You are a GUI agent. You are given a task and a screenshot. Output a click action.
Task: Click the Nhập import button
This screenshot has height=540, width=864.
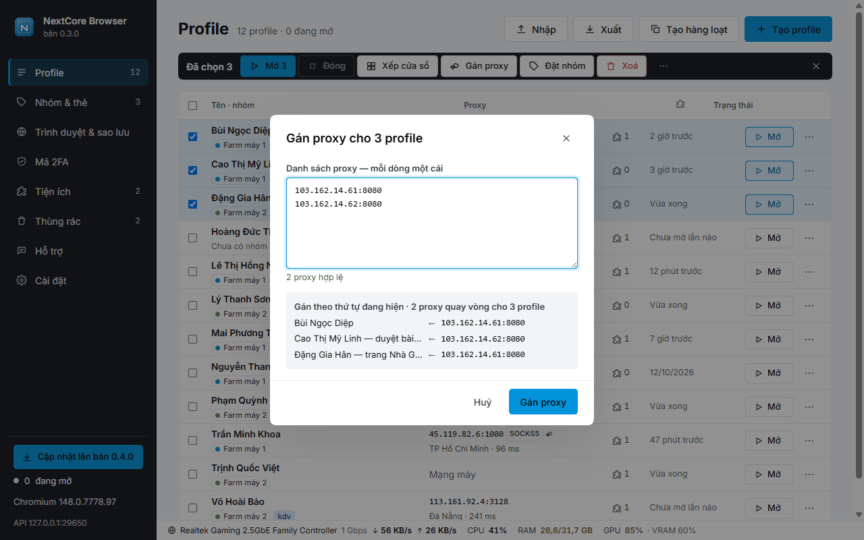click(536, 29)
